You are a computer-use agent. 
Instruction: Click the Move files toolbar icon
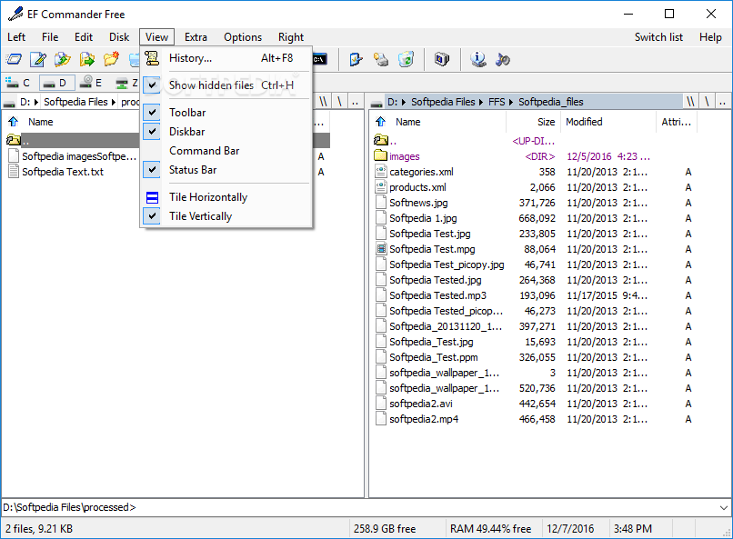(x=87, y=59)
